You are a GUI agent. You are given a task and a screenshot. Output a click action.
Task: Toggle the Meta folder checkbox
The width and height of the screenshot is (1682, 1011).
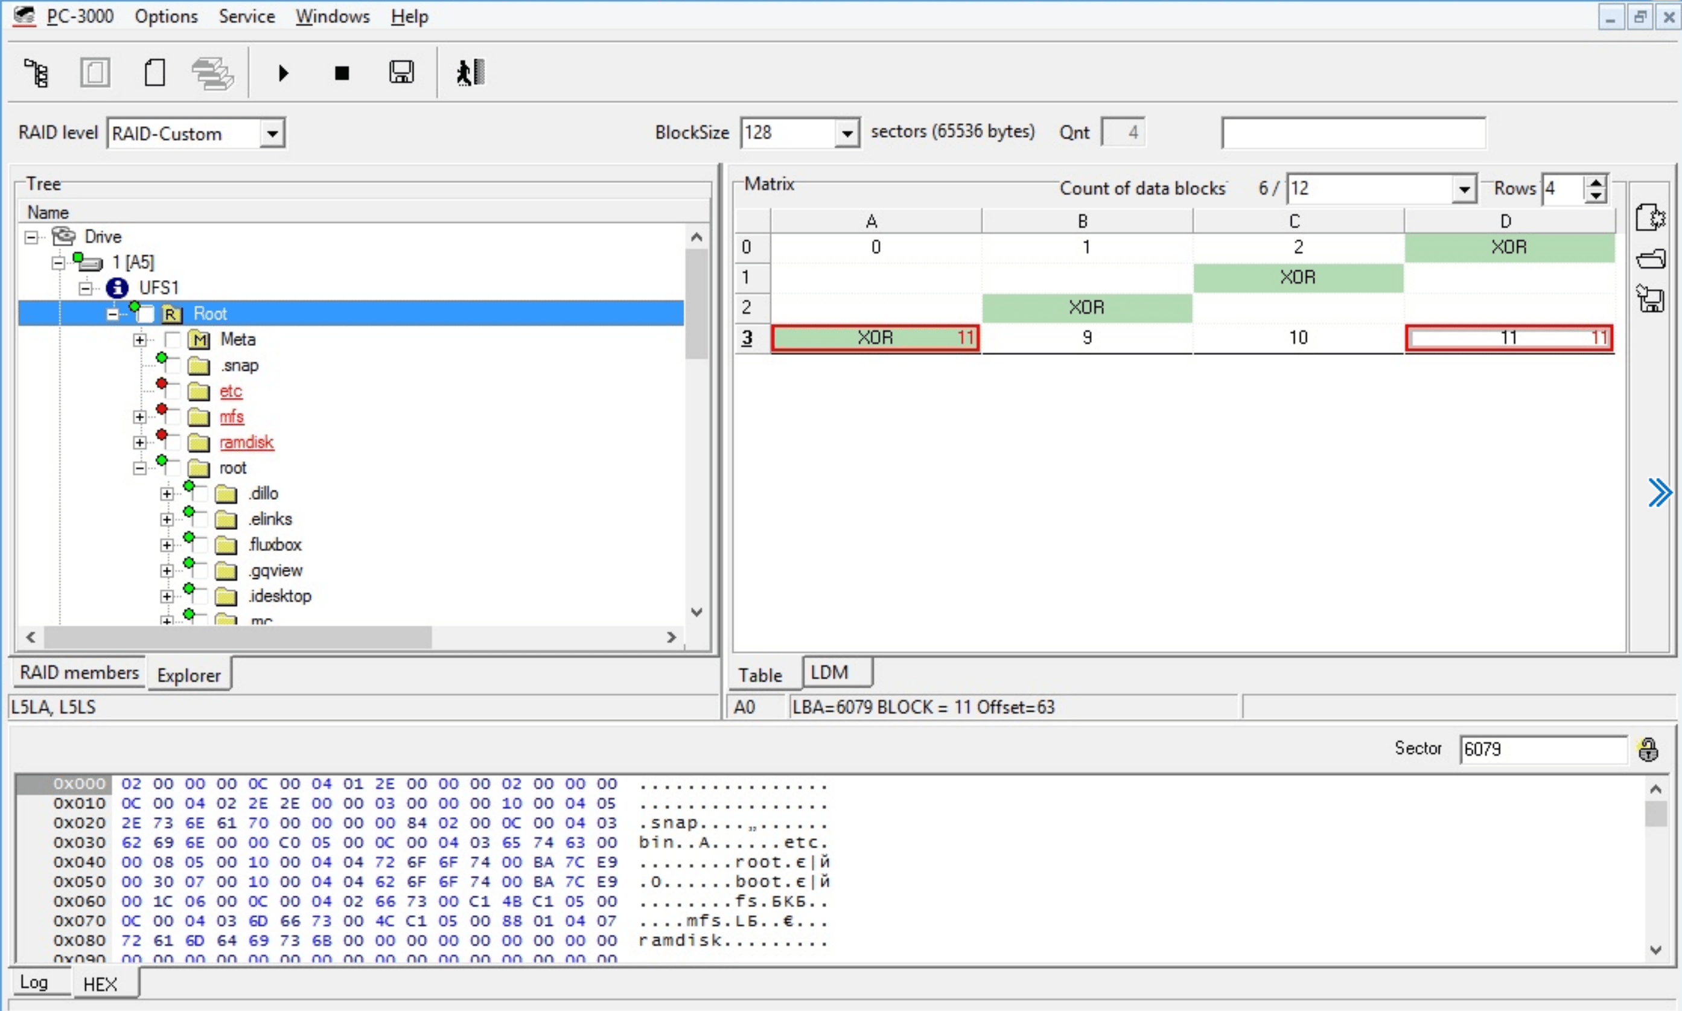[x=173, y=339]
